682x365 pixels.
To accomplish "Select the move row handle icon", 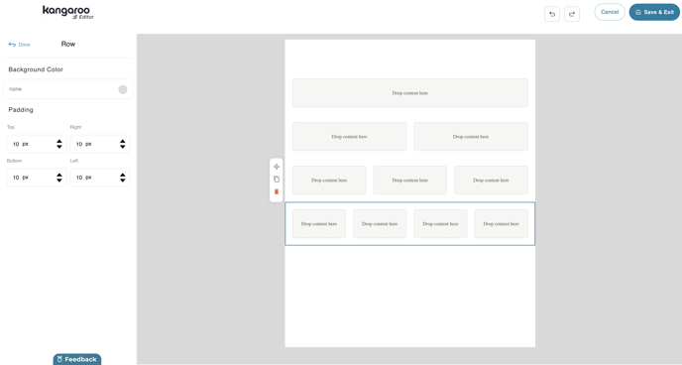I will click(277, 167).
